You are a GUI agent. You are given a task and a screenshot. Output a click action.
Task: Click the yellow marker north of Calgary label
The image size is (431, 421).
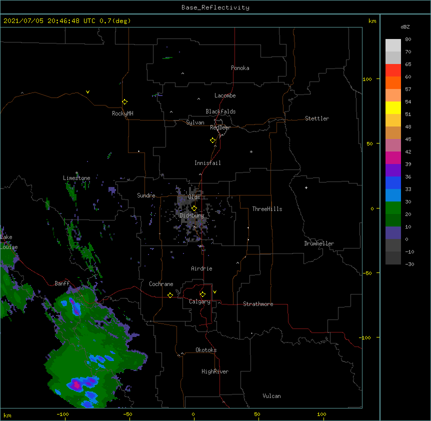tap(202, 294)
